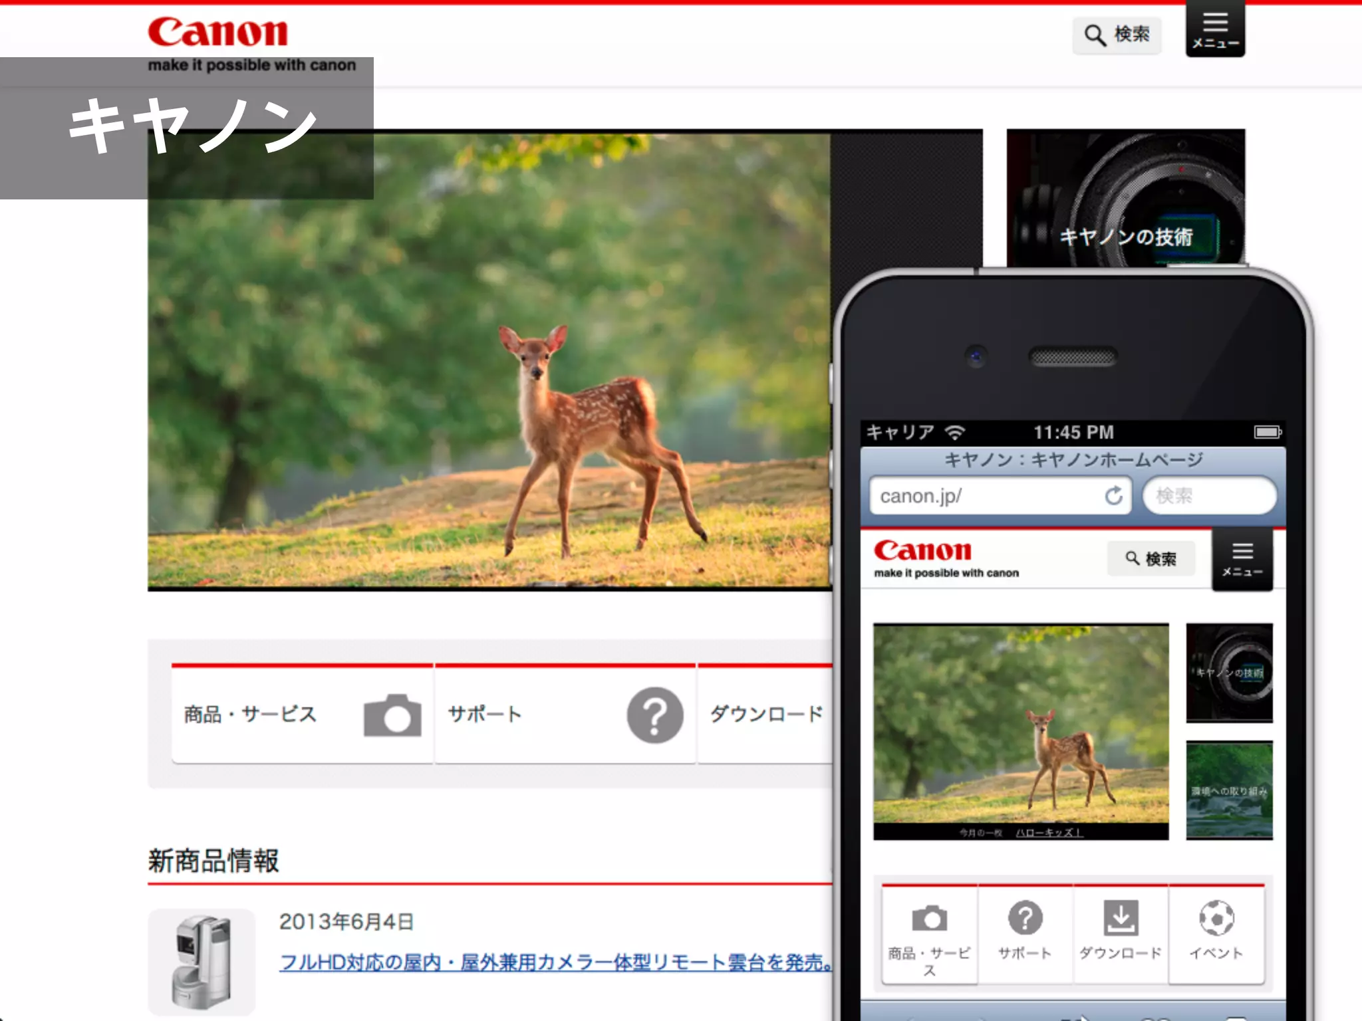The image size is (1362, 1021).
Task: Tap the soccer ball イベント icon on the phone
Action: 1216,918
